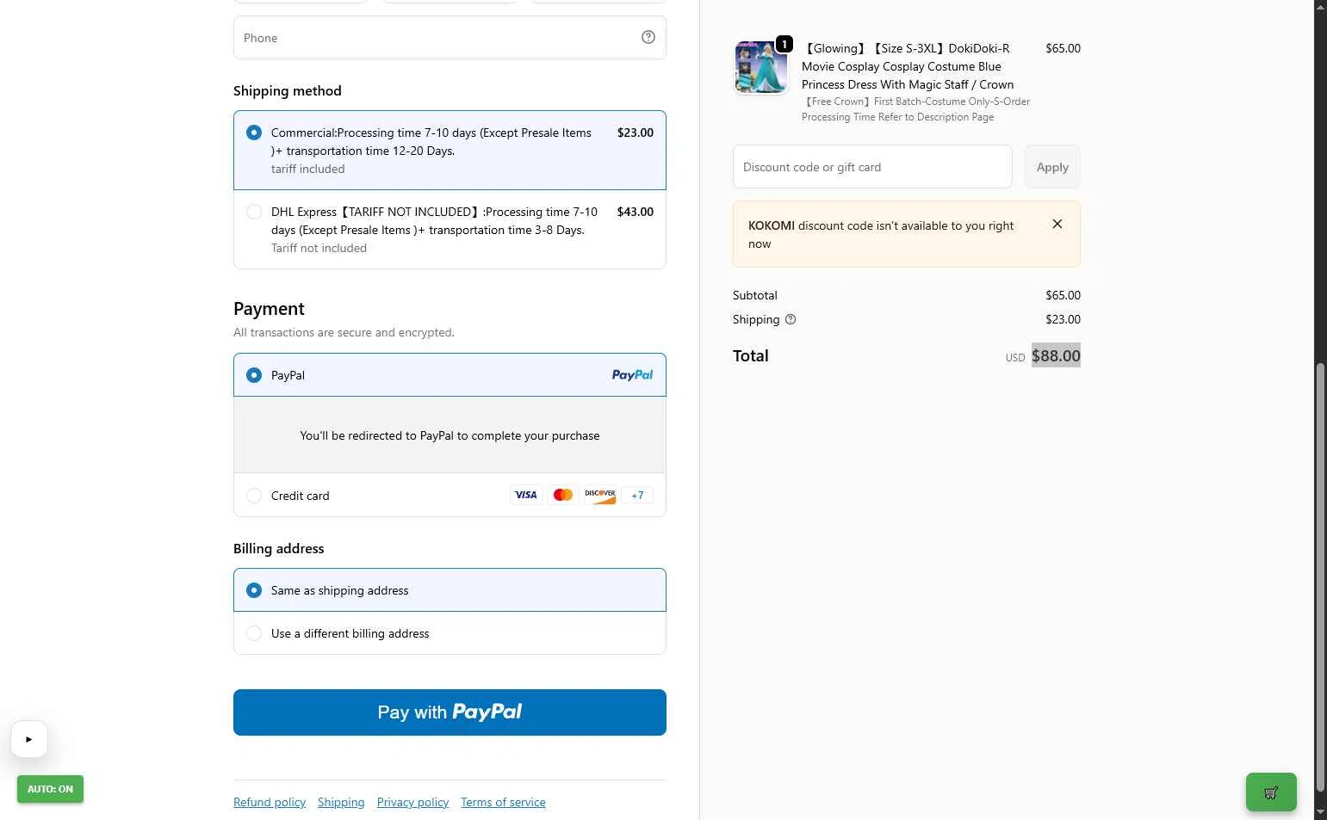The image size is (1327, 820).
Task: Dismiss the KOKOMI discount code notice
Action: click(x=1057, y=224)
